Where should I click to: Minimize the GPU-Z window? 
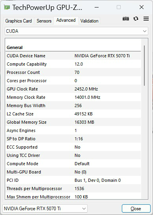click(97, 7)
